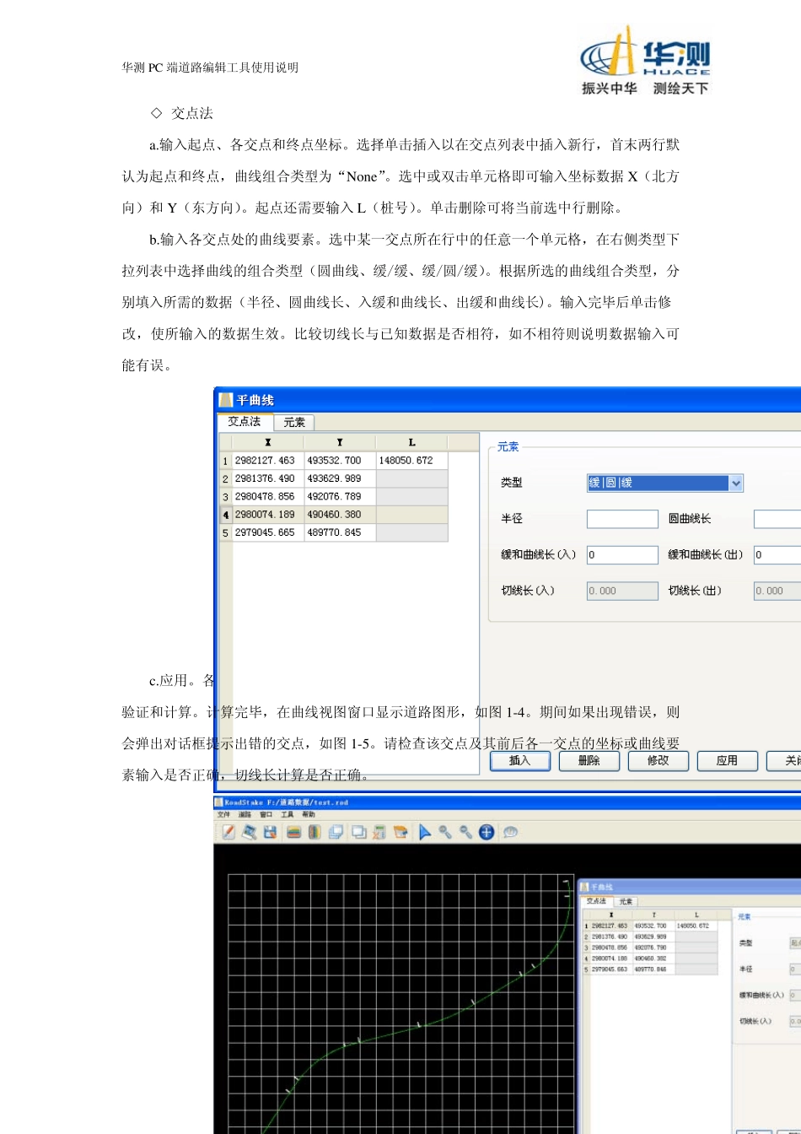Image resolution: width=801 pixels, height=1134 pixels.
Task: Switch to 交点法 tab in standalone 平曲线 dialog
Action: coord(245,421)
